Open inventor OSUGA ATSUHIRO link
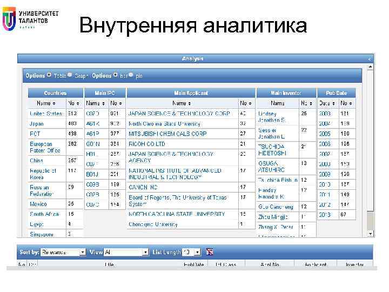This screenshot has width=389, height=292. click(271, 167)
